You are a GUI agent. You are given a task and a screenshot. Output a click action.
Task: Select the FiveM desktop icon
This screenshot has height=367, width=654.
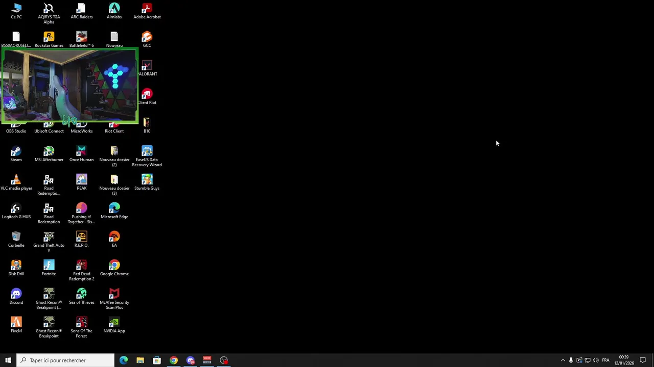[x=16, y=325]
